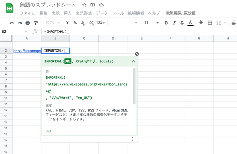Screen dimensions: 237x154
Task: Click the B2 name box
Action: (13, 32)
